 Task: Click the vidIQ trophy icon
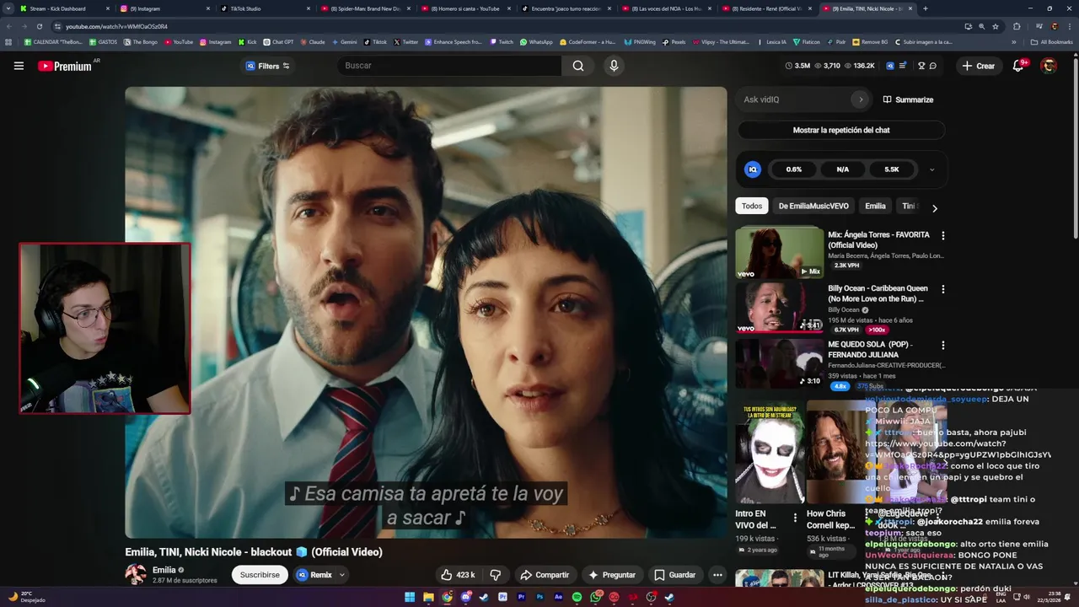tap(921, 66)
